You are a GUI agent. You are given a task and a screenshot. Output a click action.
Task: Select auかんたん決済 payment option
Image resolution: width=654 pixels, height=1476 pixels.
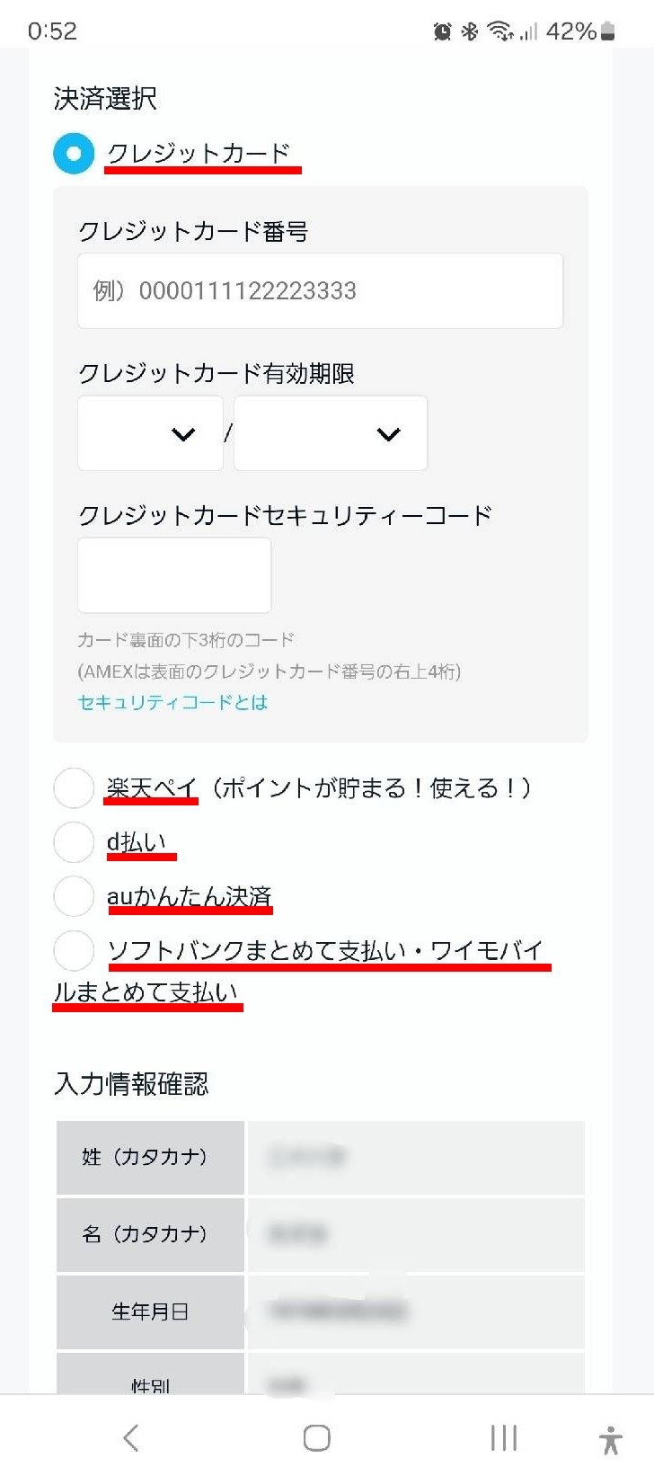point(74,896)
